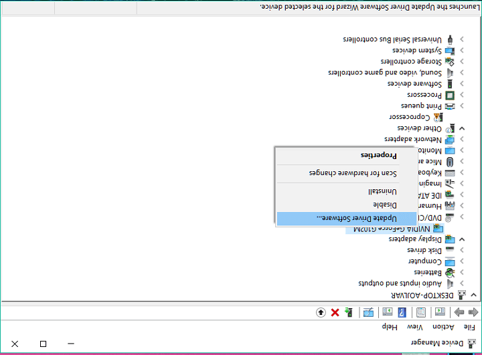Maximize the Device Manager window
482x355 pixels.
[x=43, y=344]
